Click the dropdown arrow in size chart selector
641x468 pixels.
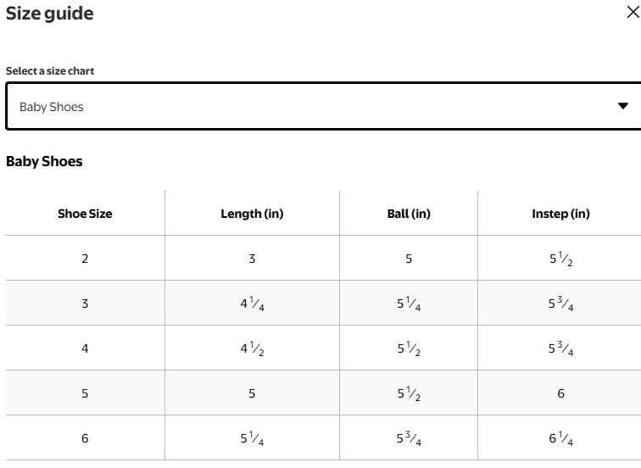click(x=622, y=106)
